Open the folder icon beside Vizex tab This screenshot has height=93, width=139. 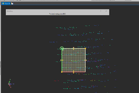coord(12,4)
